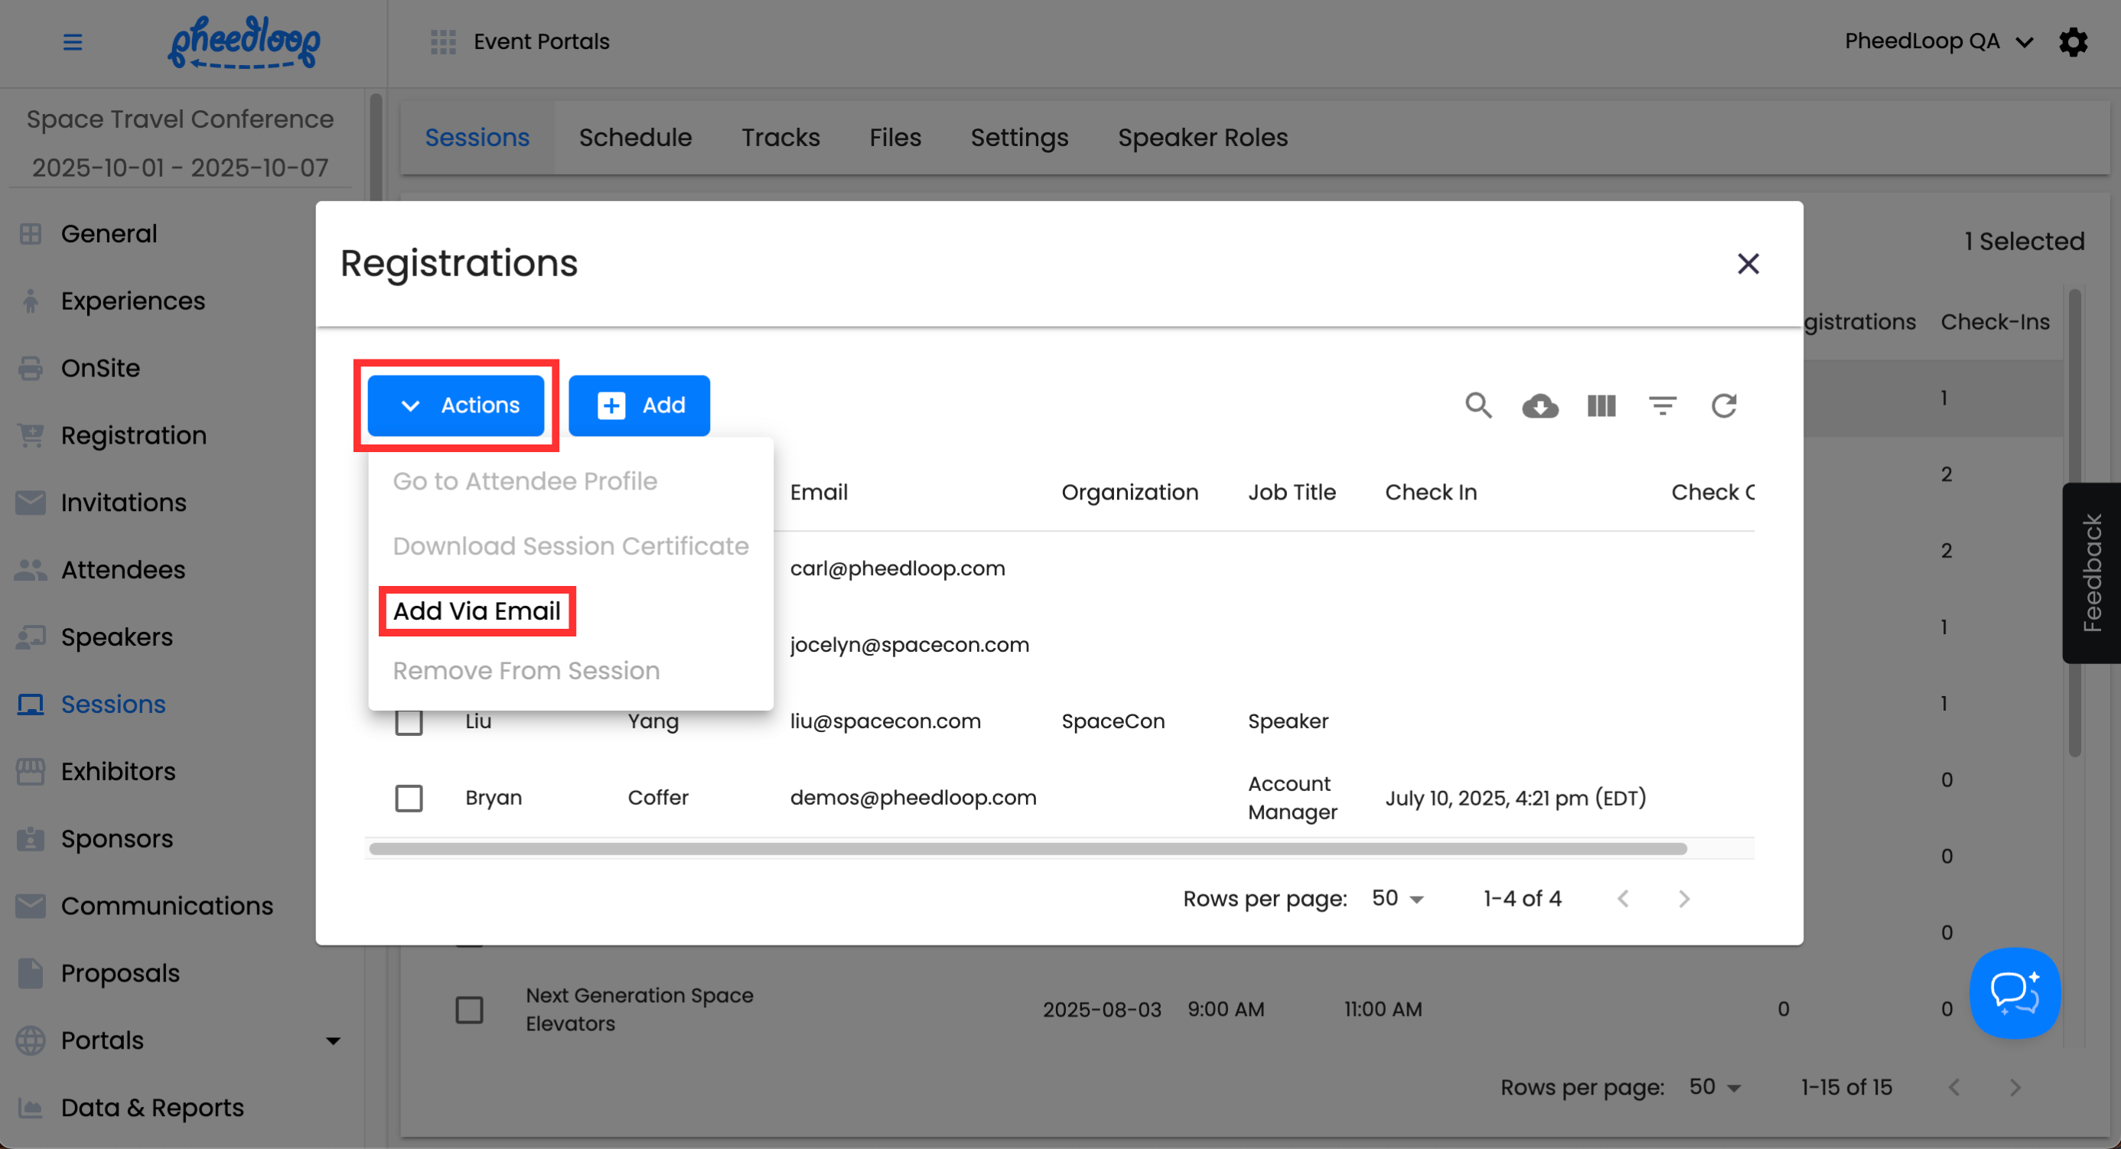Click the horizontal scrollbar in Registrations table
This screenshot has height=1149, width=2121.
1027,848
